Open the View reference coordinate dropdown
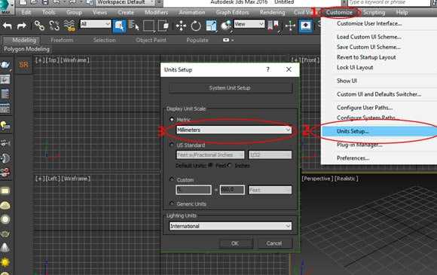Image resolution: width=437 pixels, height=275 pixels. point(249,24)
